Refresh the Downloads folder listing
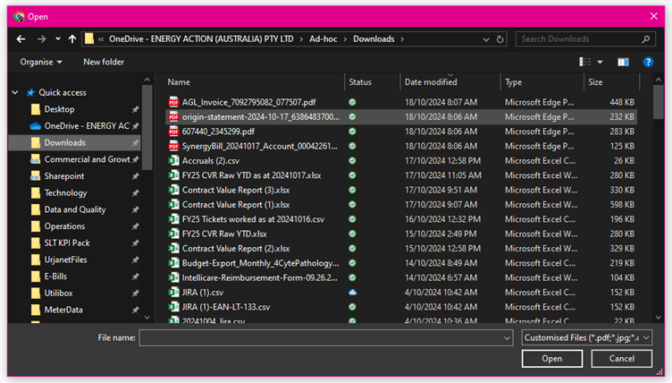 (x=500, y=39)
